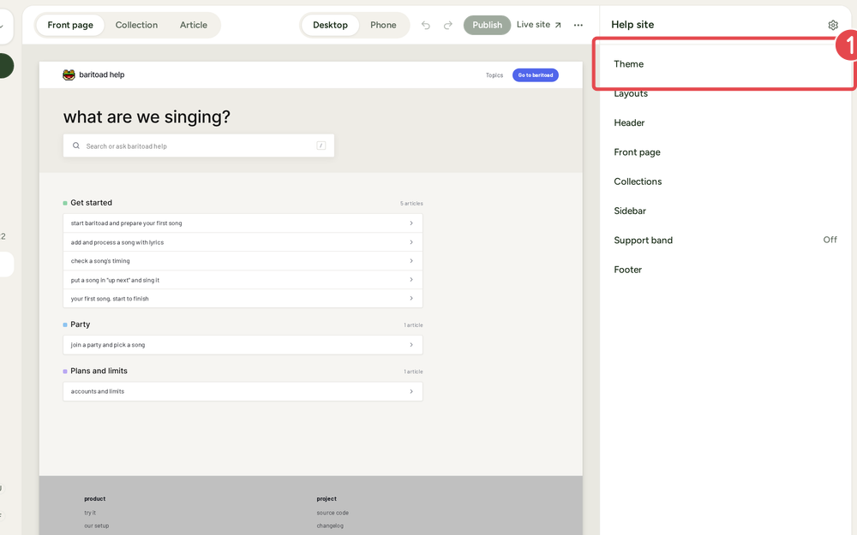Click the Topics link in preview header
This screenshot has height=535, width=857.
click(494, 75)
